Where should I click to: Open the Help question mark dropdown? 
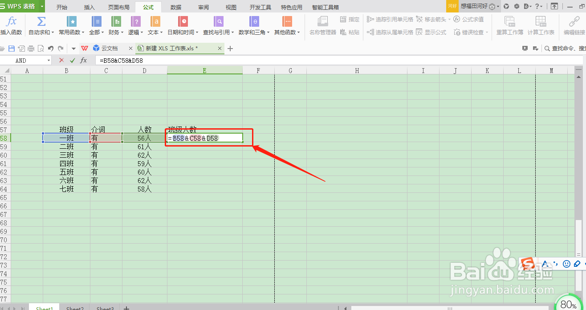pos(538,6)
